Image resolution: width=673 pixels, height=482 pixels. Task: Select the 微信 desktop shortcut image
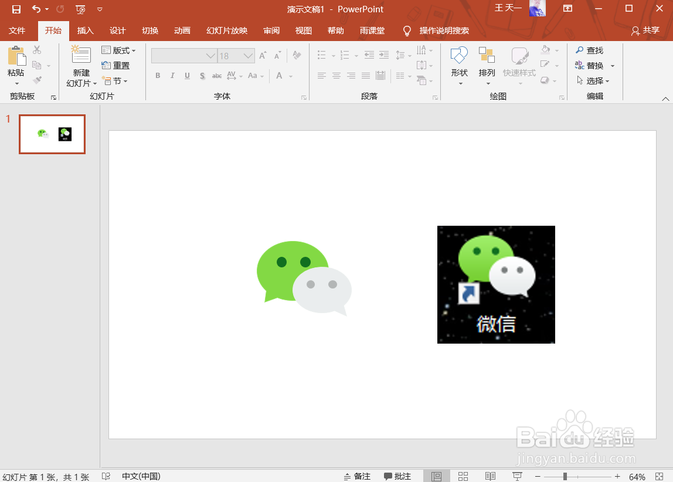point(496,284)
